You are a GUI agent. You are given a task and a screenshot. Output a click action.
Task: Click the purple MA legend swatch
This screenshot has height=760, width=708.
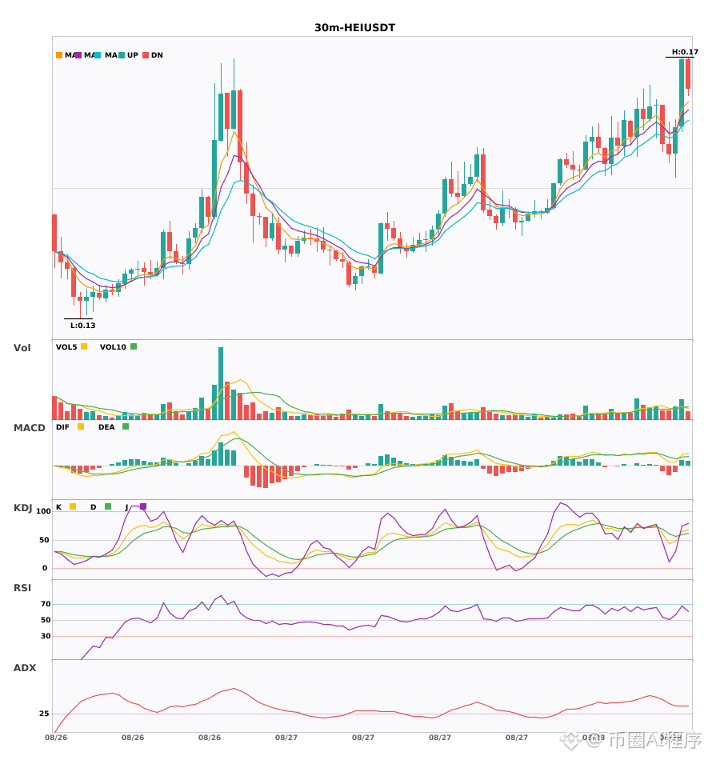78,55
